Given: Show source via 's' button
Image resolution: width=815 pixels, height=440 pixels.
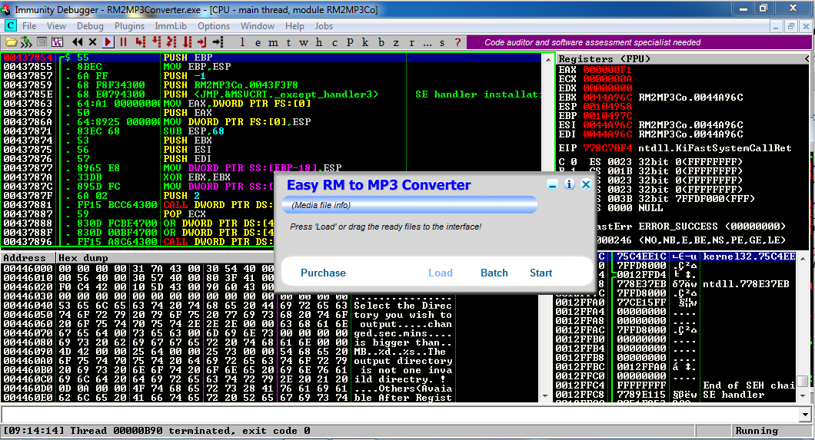Looking at the screenshot, I should click(442, 42).
